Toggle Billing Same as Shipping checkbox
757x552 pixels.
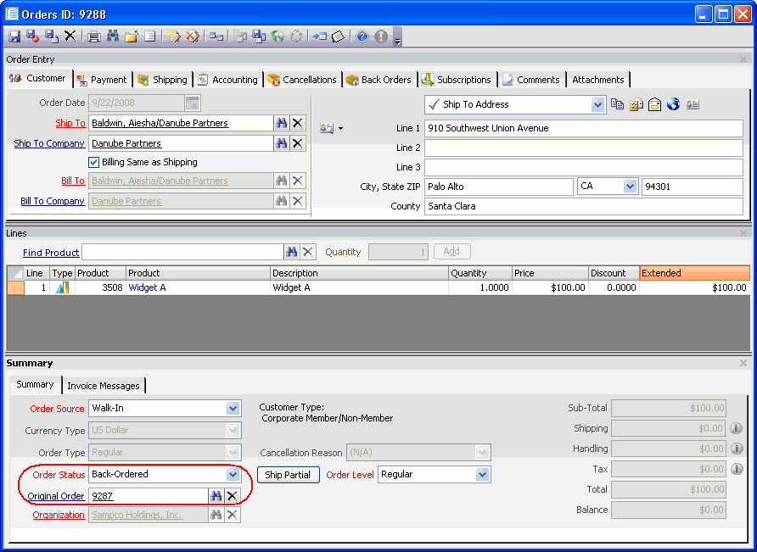[93, 162]
